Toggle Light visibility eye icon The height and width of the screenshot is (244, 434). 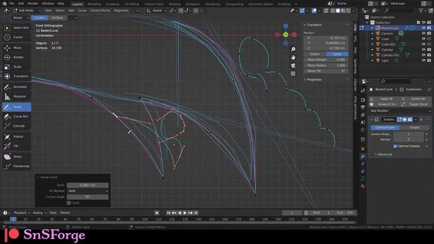(423, 60)
